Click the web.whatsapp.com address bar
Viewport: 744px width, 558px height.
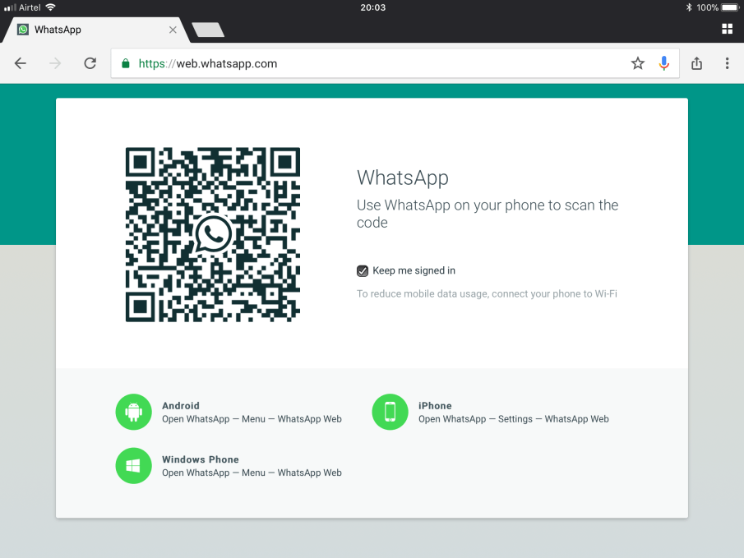[x=370, y=63]
